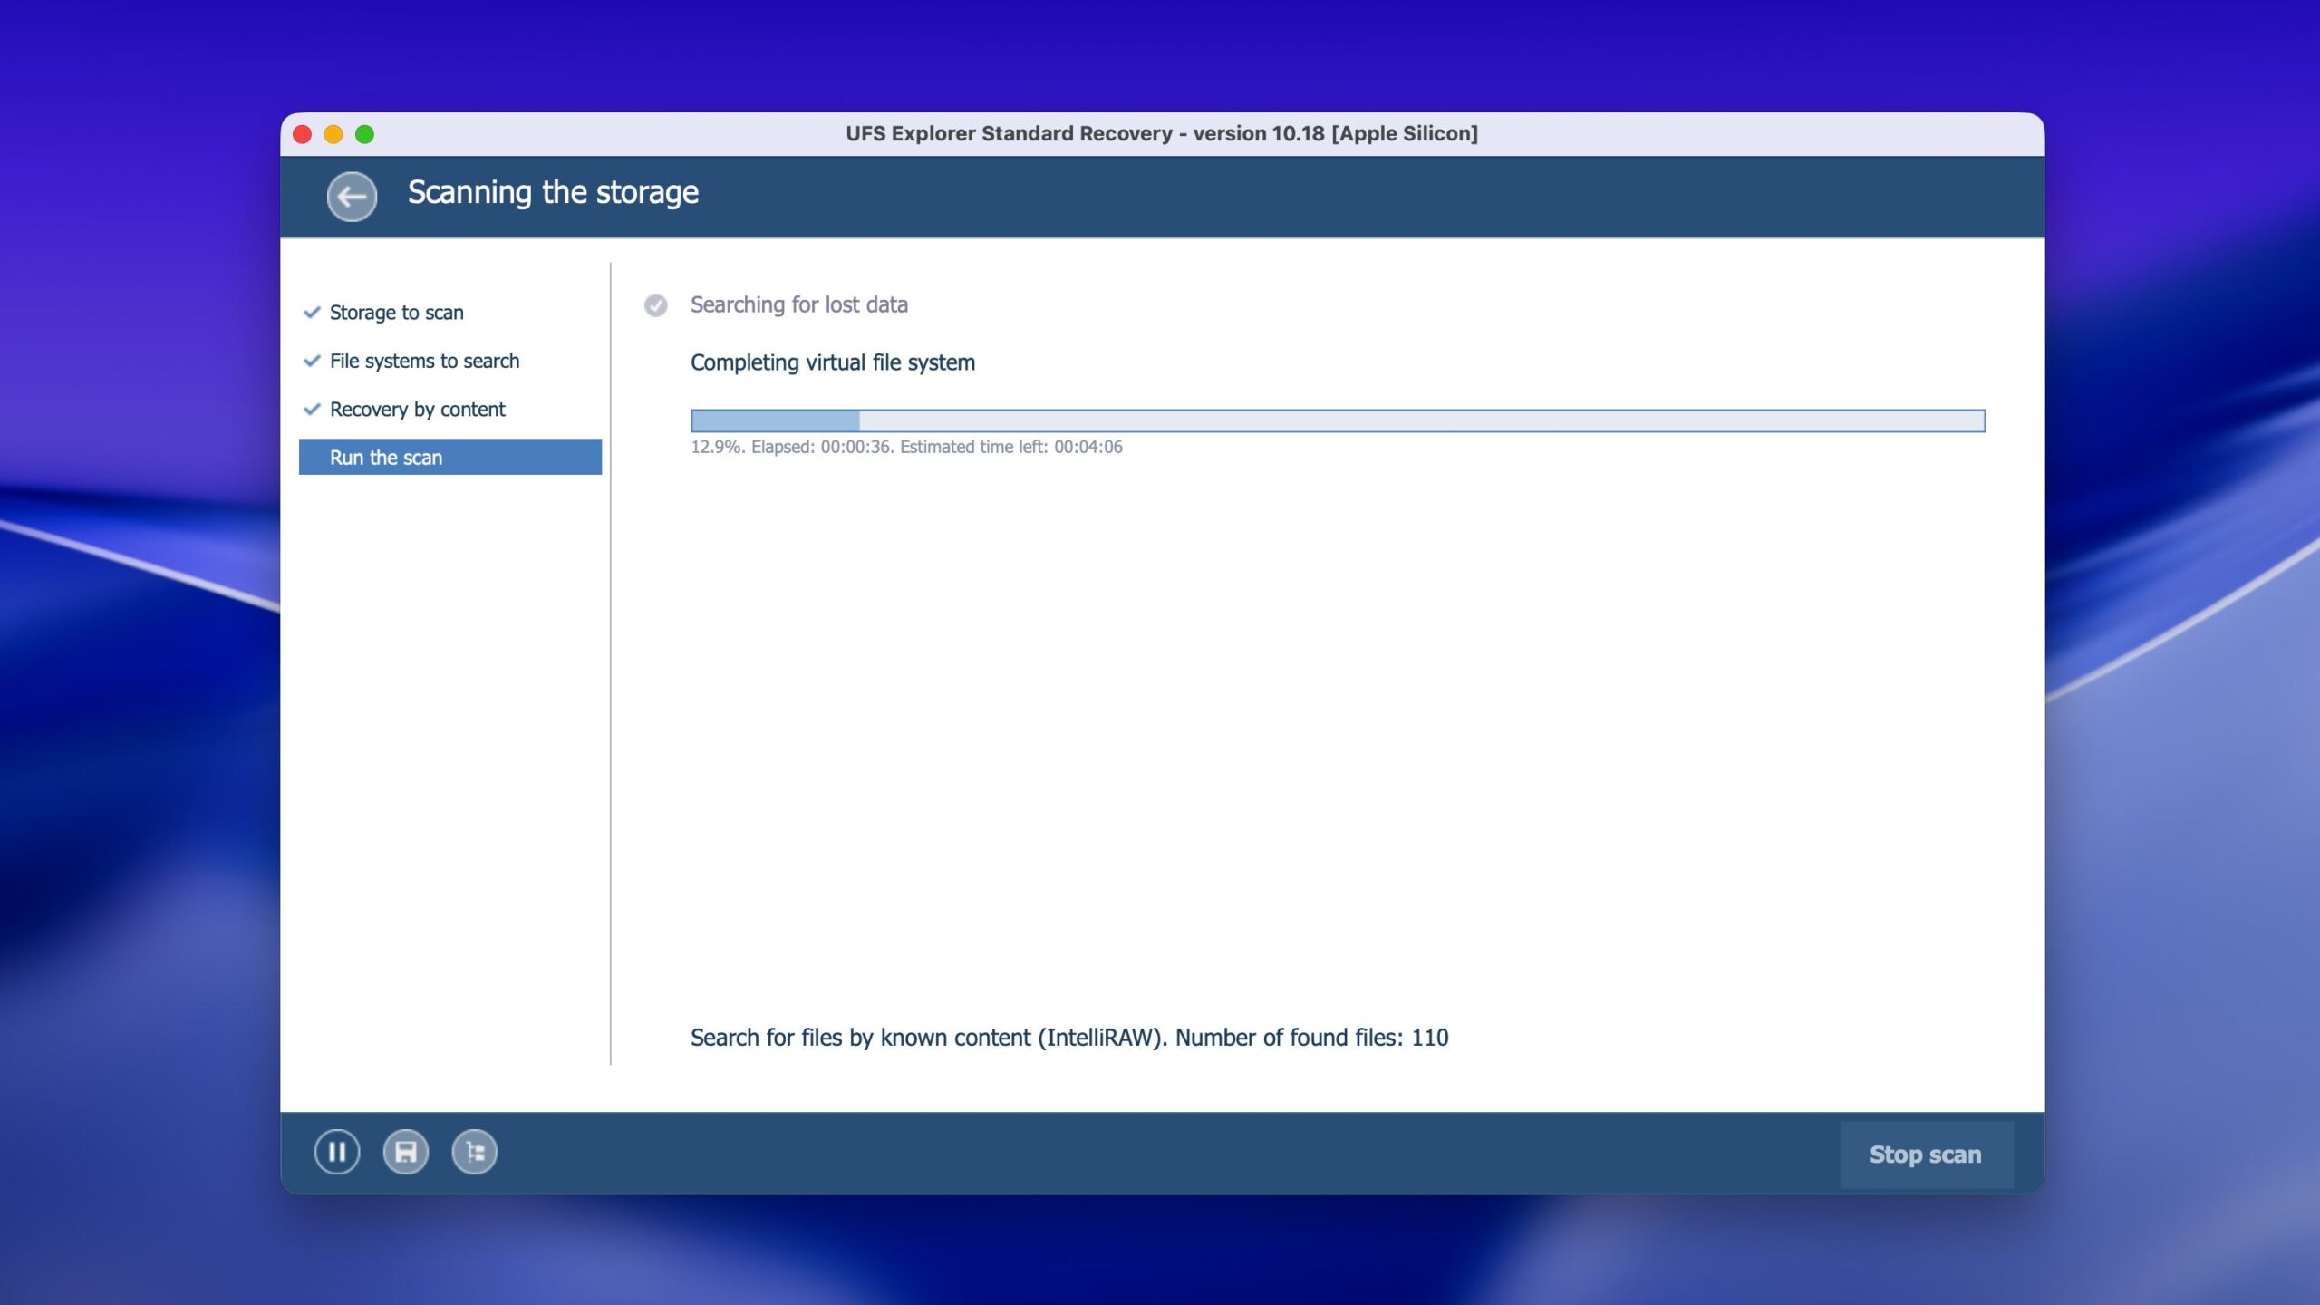Click checkmark beside File systems to search
Viewport: 2320px width, 1305px height.
point(312,361)
